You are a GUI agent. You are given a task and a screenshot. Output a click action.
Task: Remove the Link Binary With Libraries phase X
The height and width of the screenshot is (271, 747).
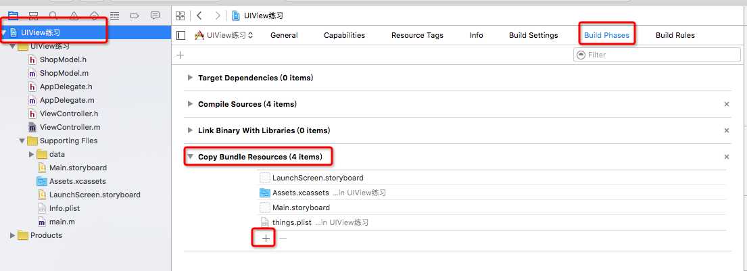tap(727, 130)
